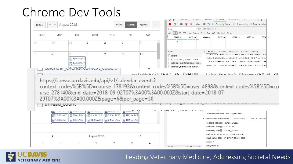The image size is (293, 164).
Task: Toggle the red filter funnel icon
Action: 186,24
